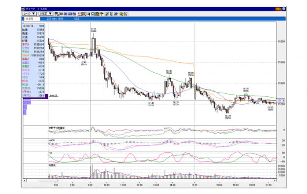Click the crosshair ruler toolbar icon

(102, 14)
